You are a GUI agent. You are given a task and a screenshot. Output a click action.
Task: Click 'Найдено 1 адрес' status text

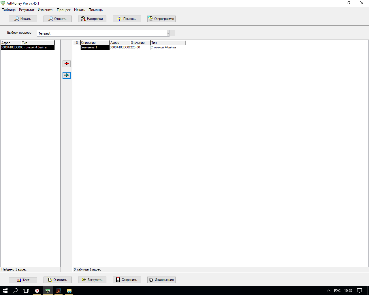pyautogui.click(x=14, y=269)
